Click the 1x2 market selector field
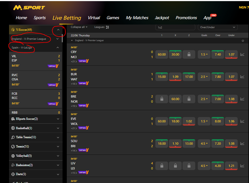 point(175,27)
